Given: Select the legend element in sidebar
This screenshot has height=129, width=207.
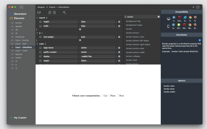Looking at the screenshot, I should (x=19, y=54).
